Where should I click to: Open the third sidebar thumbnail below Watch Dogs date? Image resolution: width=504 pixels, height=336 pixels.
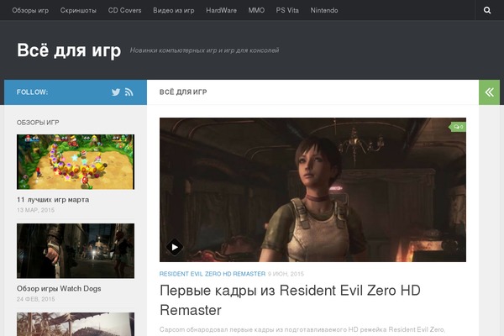pos(76,324)
